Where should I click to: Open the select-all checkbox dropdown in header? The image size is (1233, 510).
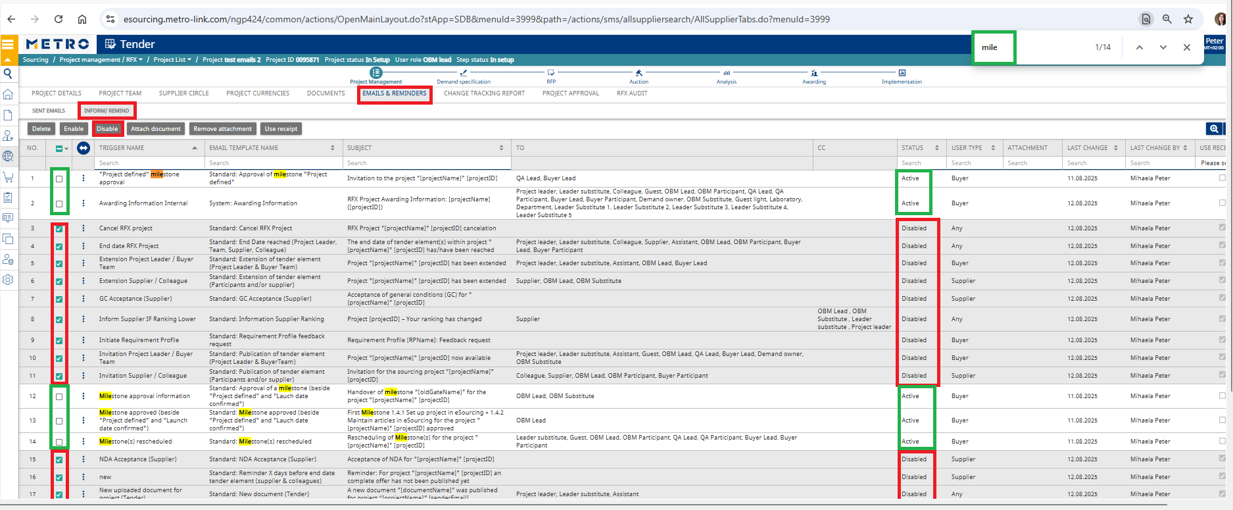(x=66, y=149)
